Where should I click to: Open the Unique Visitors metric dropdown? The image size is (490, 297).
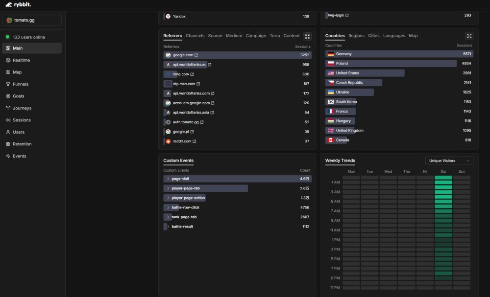(x=449, y=160)
